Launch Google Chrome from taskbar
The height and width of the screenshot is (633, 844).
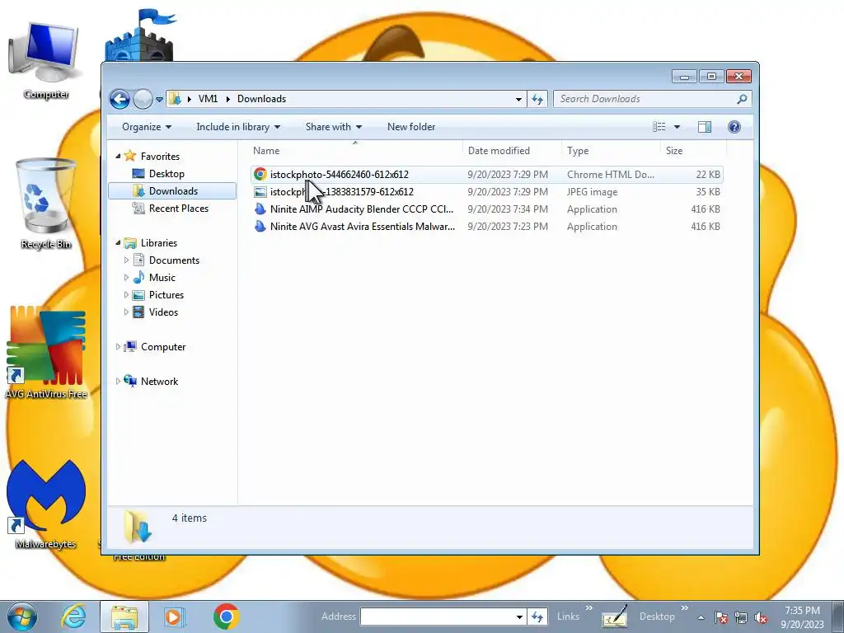pyautogui.click(x=226, y=617)
